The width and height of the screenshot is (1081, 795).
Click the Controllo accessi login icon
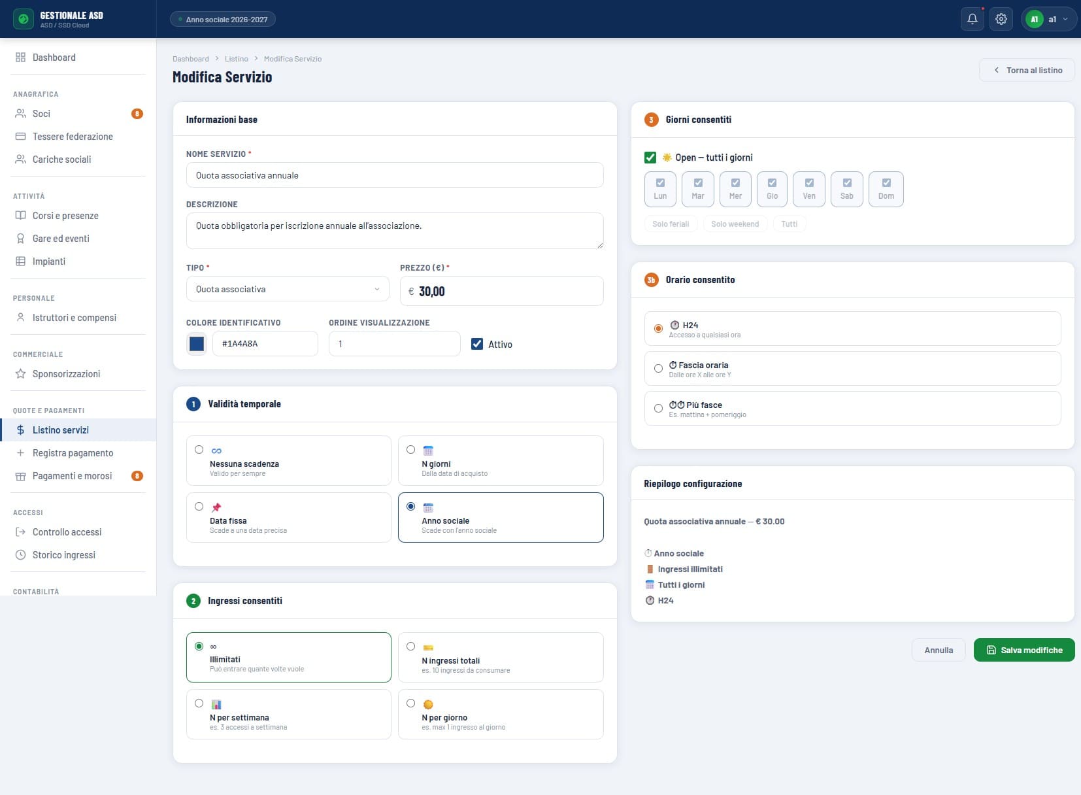[20, 532]
